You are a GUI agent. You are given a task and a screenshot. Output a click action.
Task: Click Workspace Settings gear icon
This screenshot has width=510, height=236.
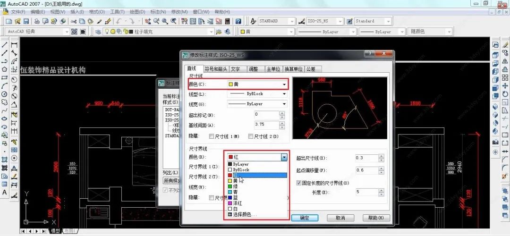click(x=75, y=32)
